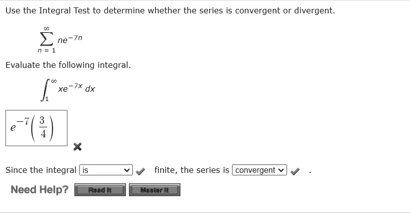Image resolution: width=410 pixels, height=213 pixels.
Task: Click the checkmark beside the 'convergent' dropdown
Action: tap(295, 171)
